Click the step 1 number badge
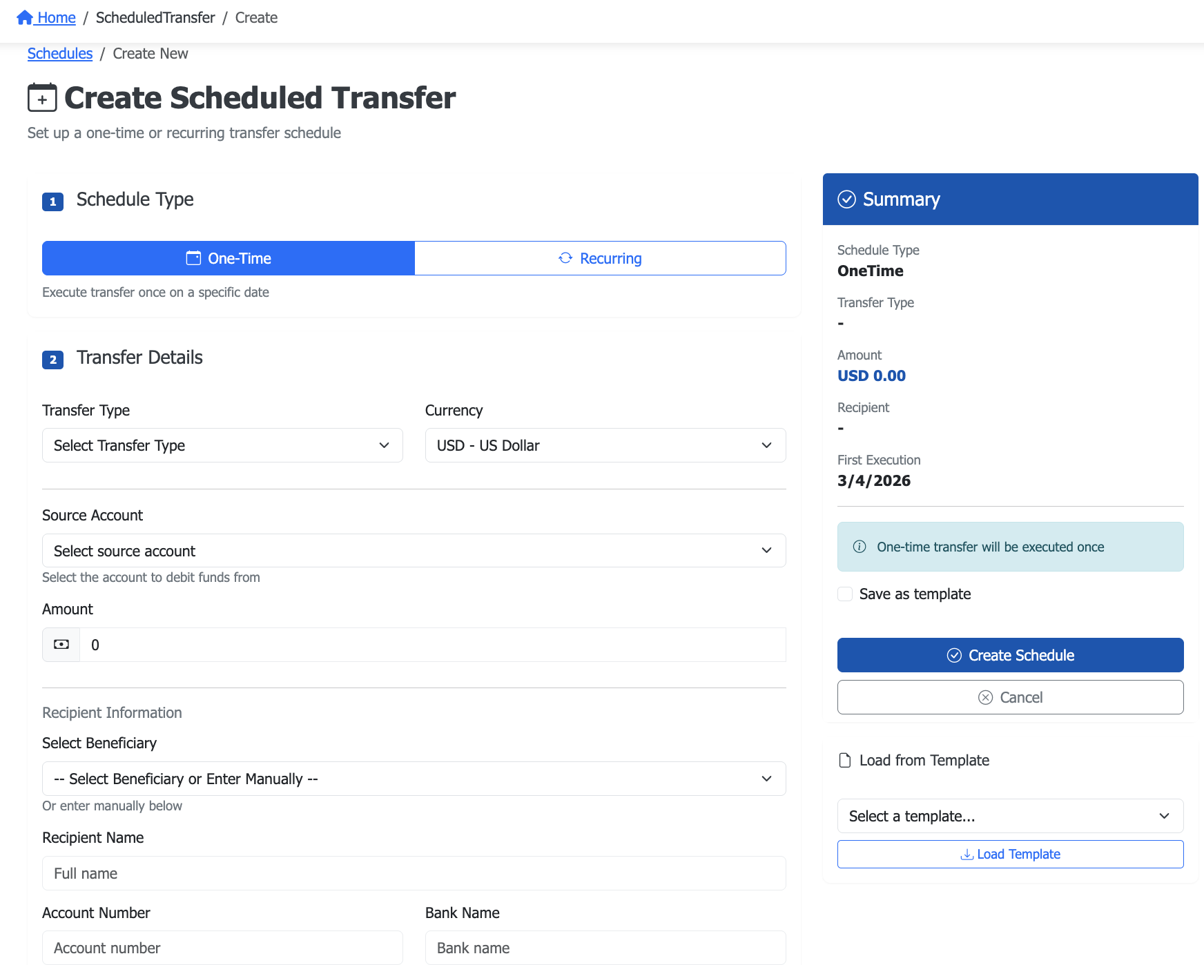This screenshot has height=965, width=1204. tap(52, 202)
